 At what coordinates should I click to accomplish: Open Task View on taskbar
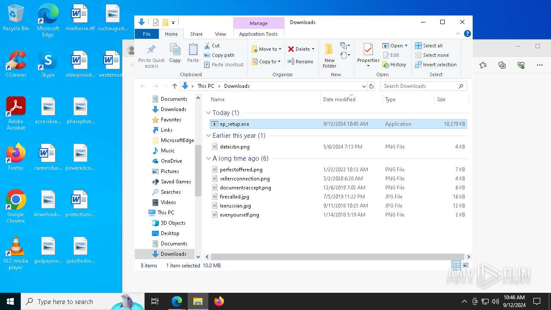pos(155,301)
